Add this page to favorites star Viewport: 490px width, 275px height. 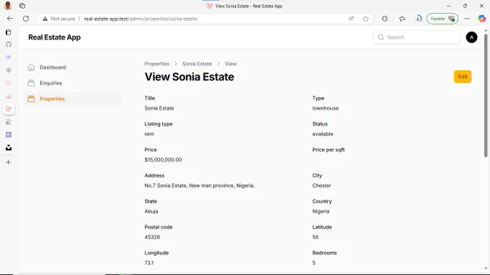click(365, 19)
